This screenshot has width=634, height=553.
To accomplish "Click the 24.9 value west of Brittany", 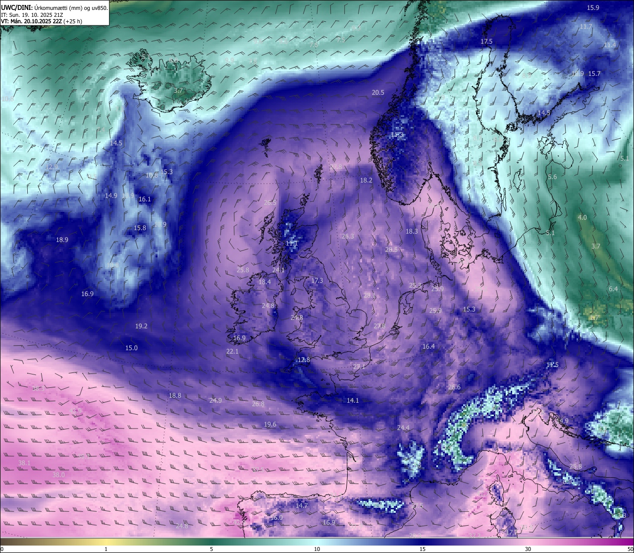I will (x=215, y=401).
